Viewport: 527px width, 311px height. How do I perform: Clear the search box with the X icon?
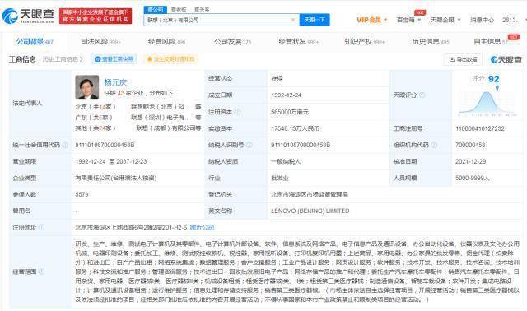coord(293,20)
